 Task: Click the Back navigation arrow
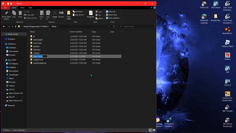(x=4, y=26)
